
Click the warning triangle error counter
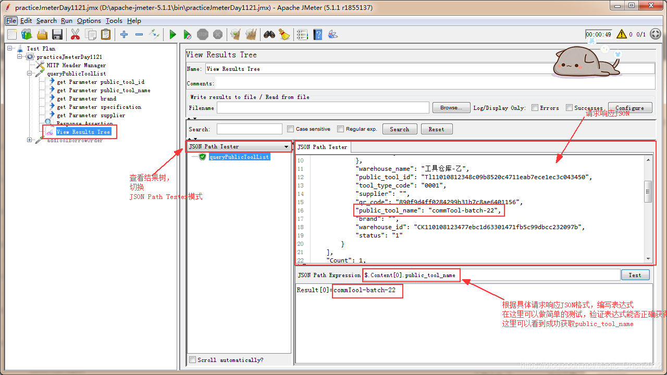coord(622,34)
